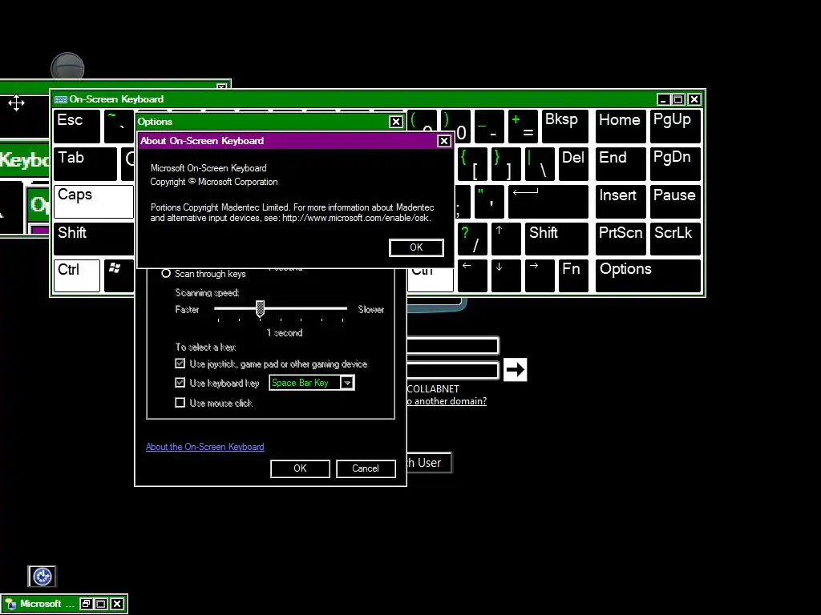Toggle the Use keyboard key checkbox
The image size is (821, 615).
pyautogui.click(x=180, y=383)
